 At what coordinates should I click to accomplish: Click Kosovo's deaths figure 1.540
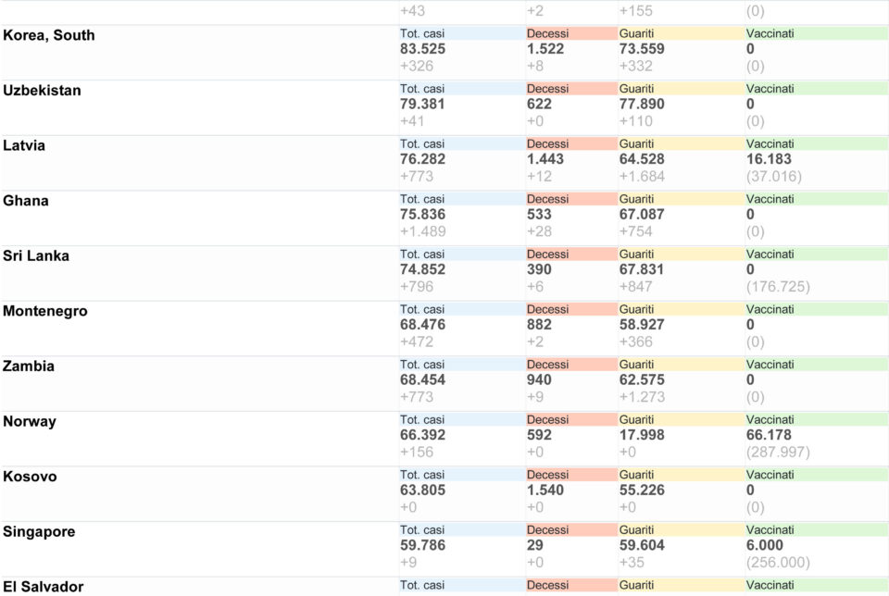coord(545,490)
